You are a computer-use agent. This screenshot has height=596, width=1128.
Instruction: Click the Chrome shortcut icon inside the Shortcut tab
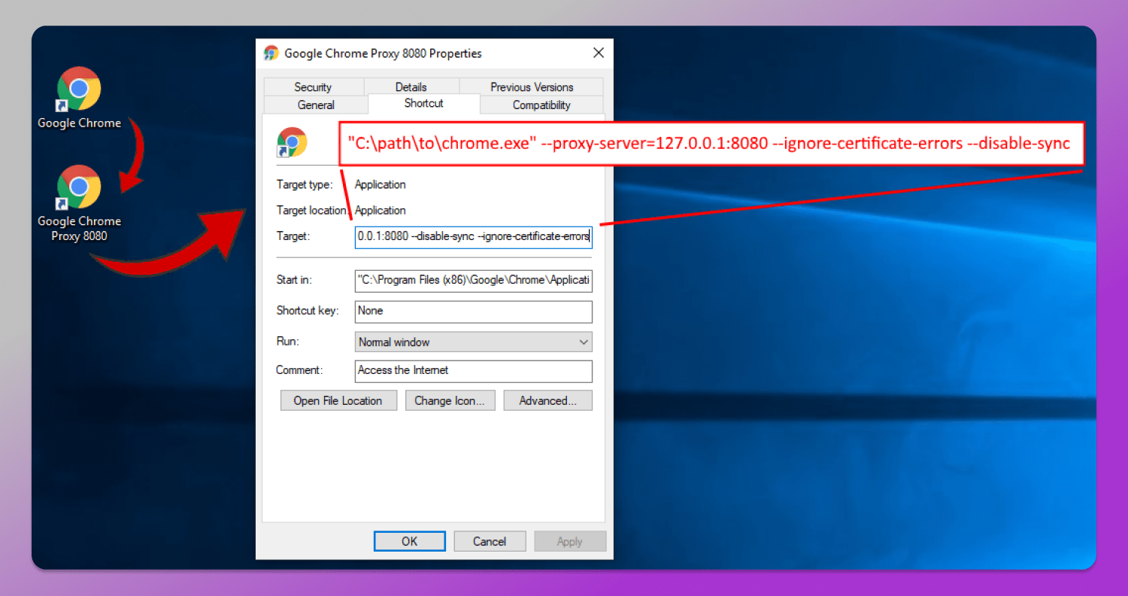(x=292, y=141)
